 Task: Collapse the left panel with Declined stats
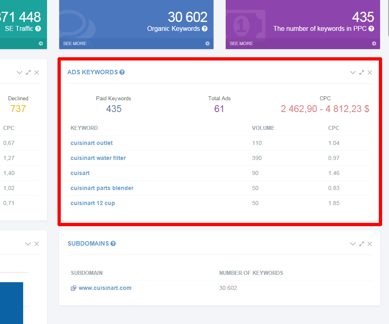point(19,73)
